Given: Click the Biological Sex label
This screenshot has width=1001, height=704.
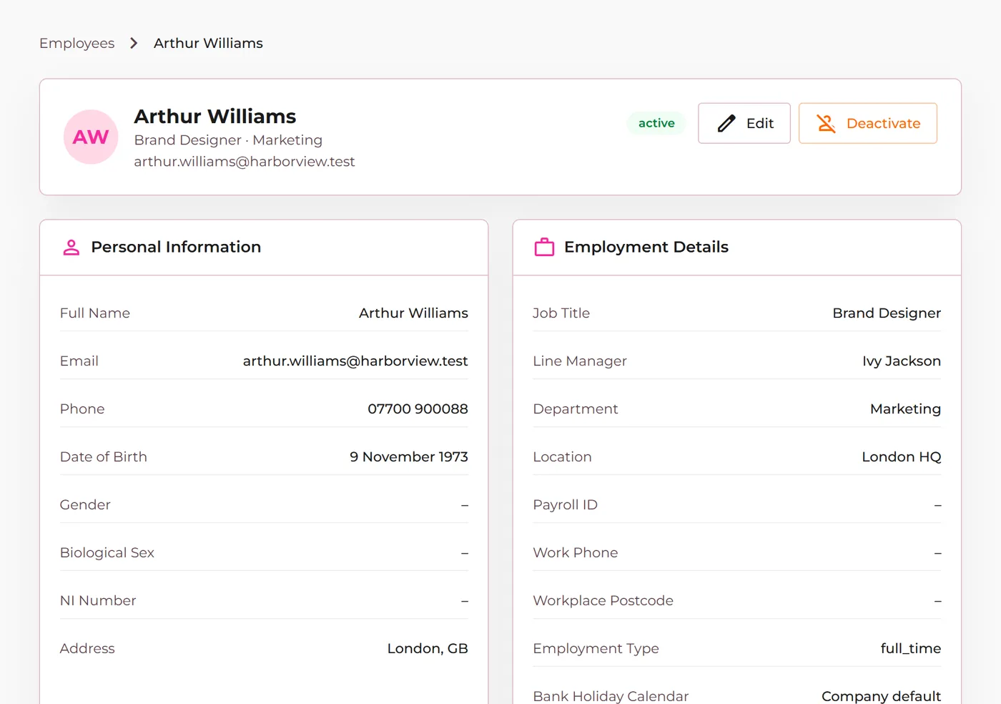Looking at the screenshot, I should [107, 553].
